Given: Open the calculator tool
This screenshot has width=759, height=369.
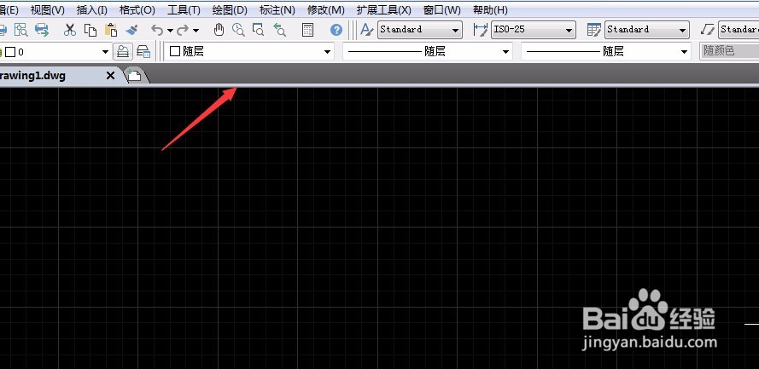Looking at the screenshot, I should [x=307, y=30].
